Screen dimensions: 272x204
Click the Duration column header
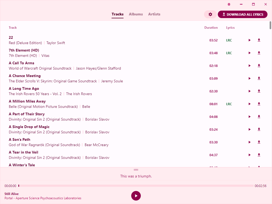pos(211,28)
